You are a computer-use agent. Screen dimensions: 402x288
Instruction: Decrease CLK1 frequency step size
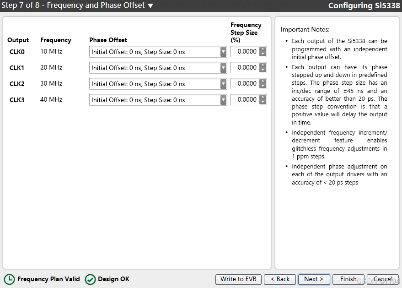(263, 70)
